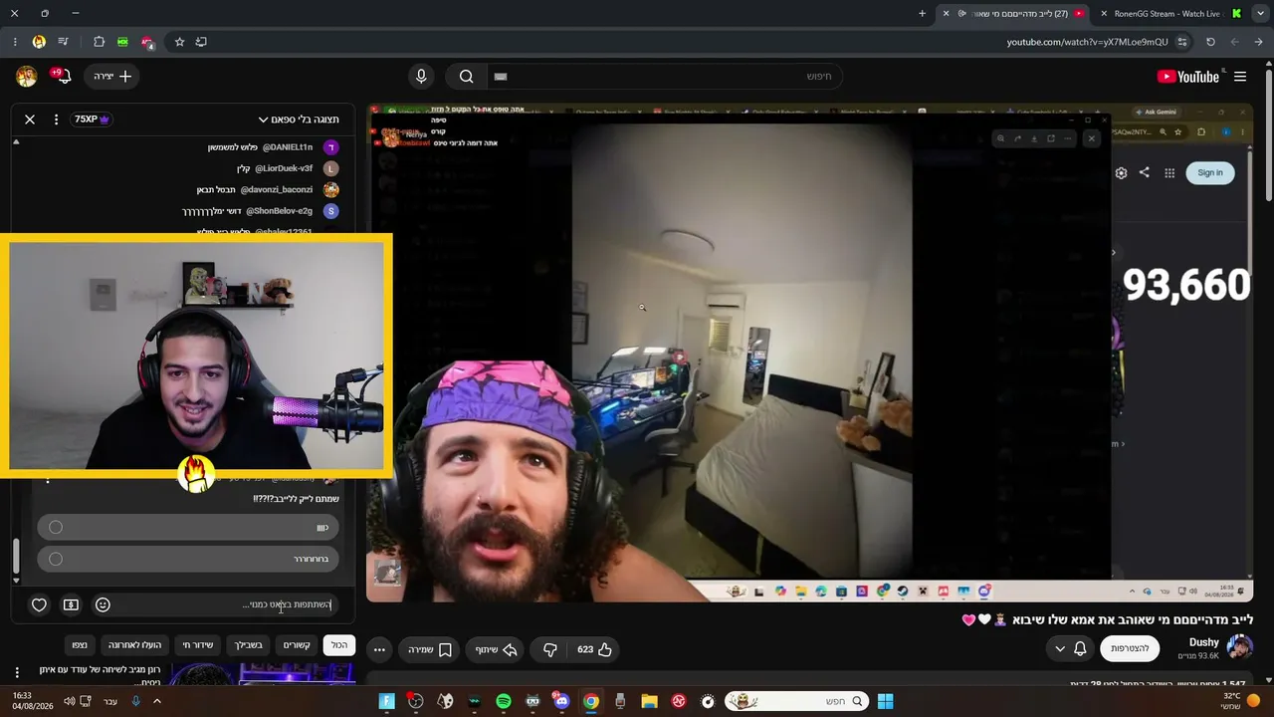The image size is (1274, 717).
Task: Reload the page in browser toolbar
Action: click(x=1210, y=42)
